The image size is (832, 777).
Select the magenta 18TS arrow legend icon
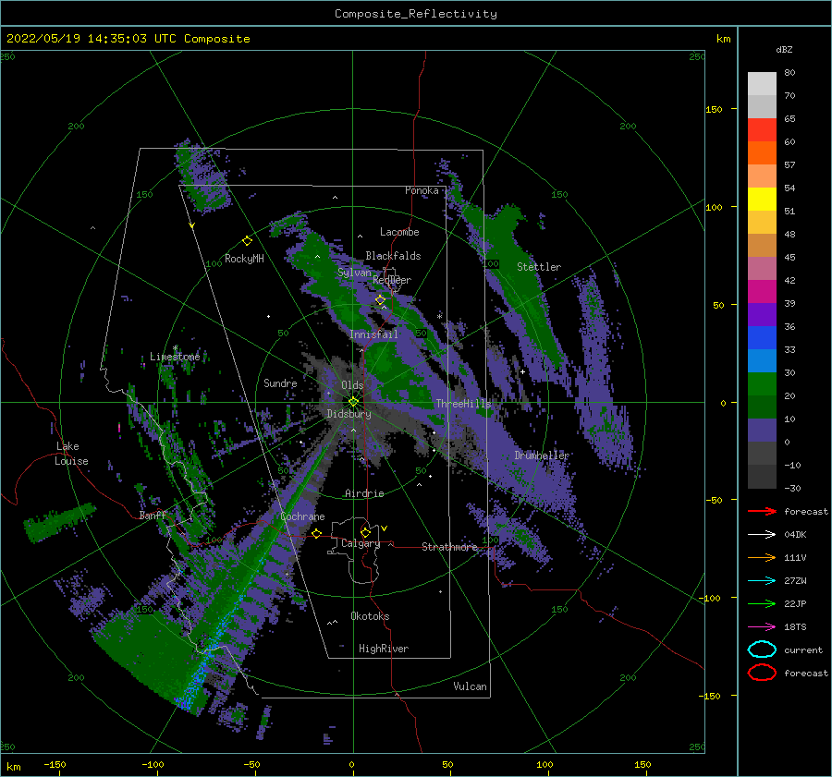pos(762,627)
